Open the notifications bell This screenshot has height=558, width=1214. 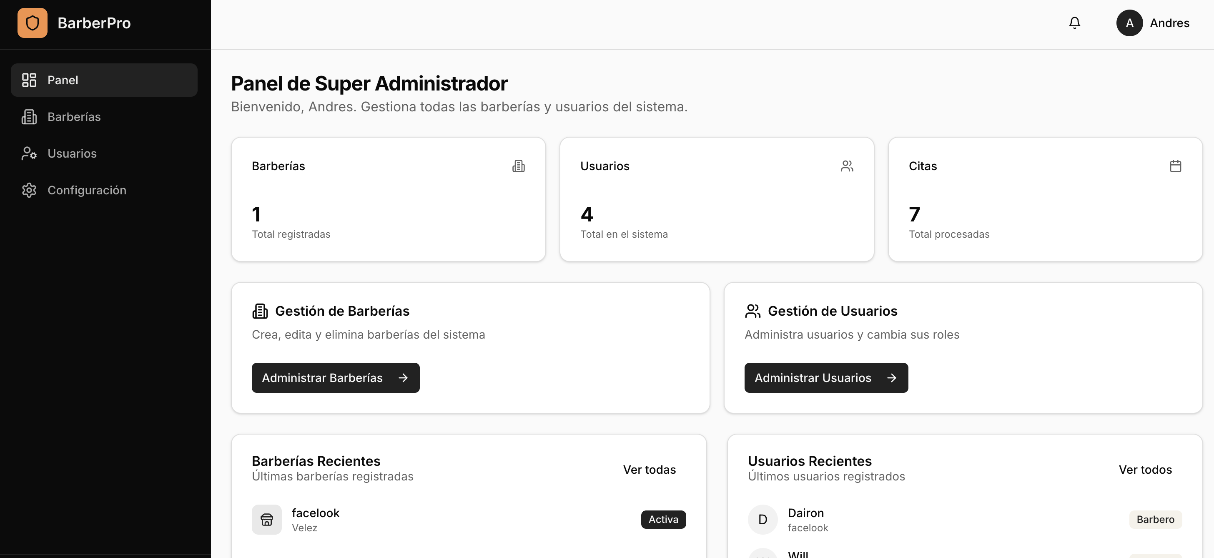[x=1074, y=23]
